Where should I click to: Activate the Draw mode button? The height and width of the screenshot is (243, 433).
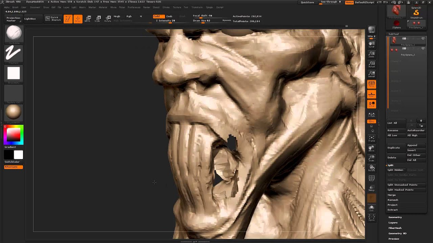[78, 19]
